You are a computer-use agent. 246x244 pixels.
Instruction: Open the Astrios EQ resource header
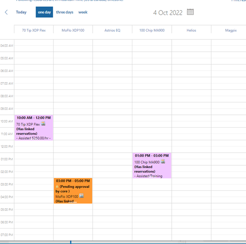(112, 30)
